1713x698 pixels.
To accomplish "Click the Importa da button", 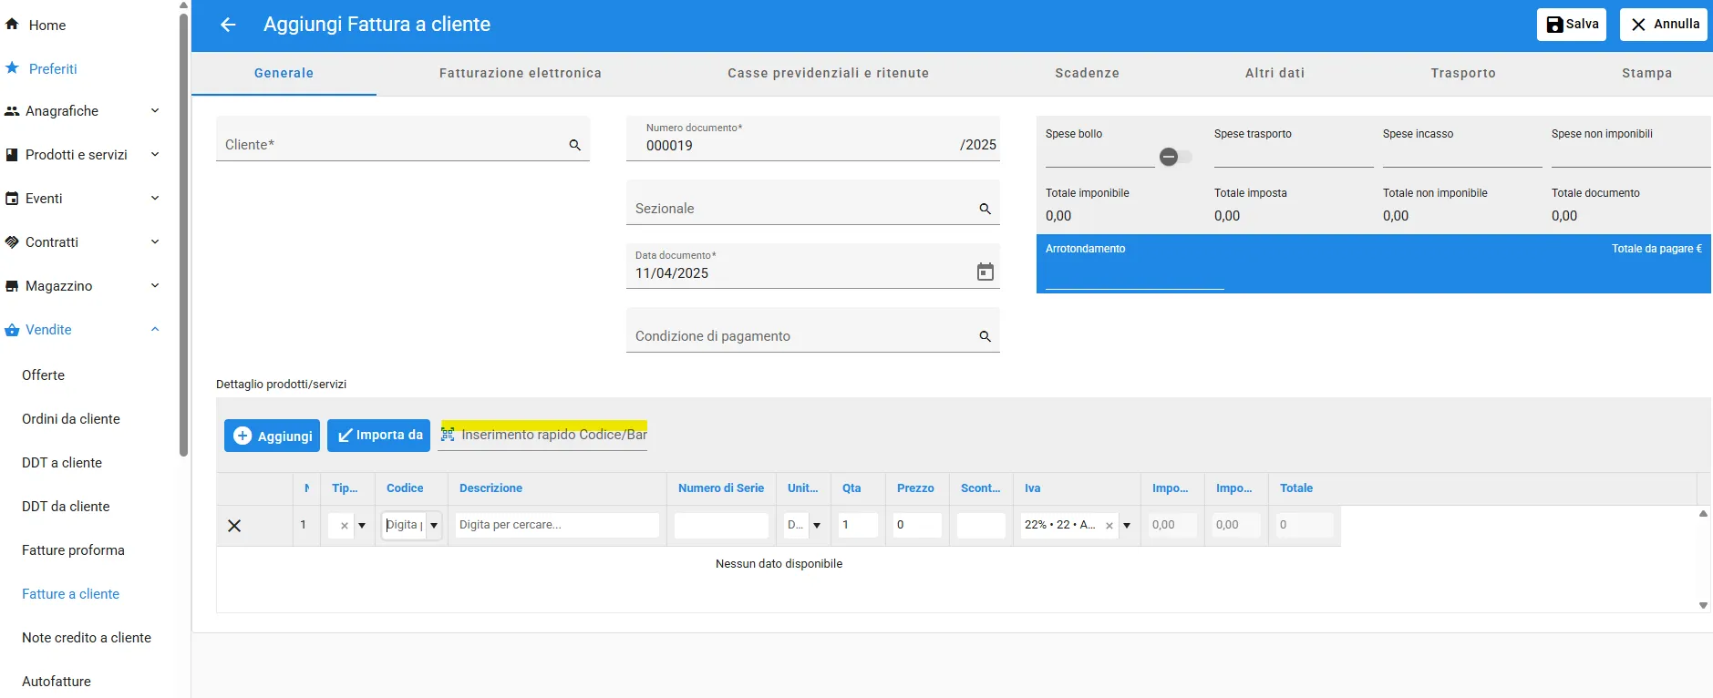I will pyautogui.click(x=380, y=436).
